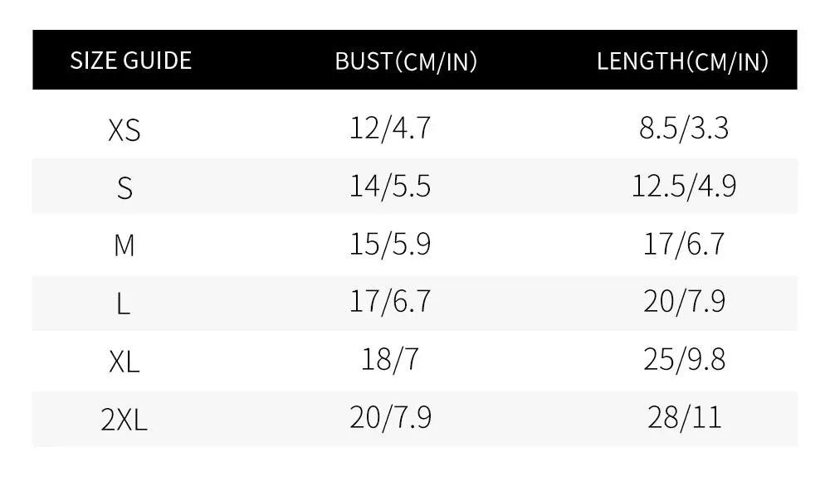
Task: Click bust value 15/5.9
Action: pyautogui.click(x=390, y=244)
